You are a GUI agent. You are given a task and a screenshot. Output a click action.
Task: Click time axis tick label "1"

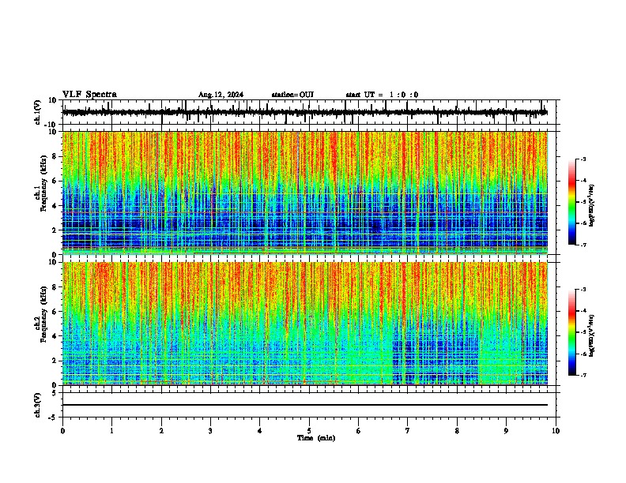[111, 431]
